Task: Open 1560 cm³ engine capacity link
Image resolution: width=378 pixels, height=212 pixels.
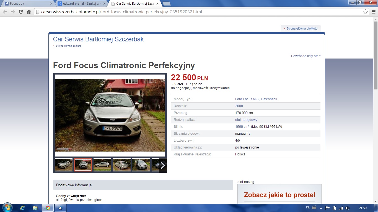Action: tap(242, 127)
